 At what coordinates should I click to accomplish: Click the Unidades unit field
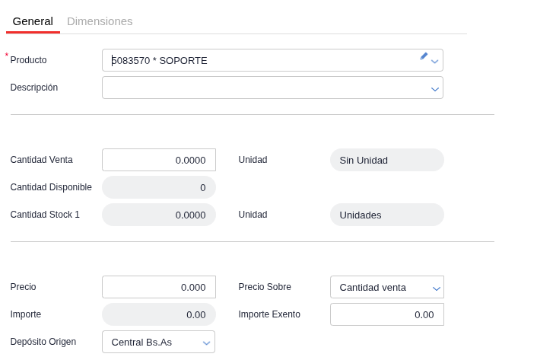tap(387, 215)
